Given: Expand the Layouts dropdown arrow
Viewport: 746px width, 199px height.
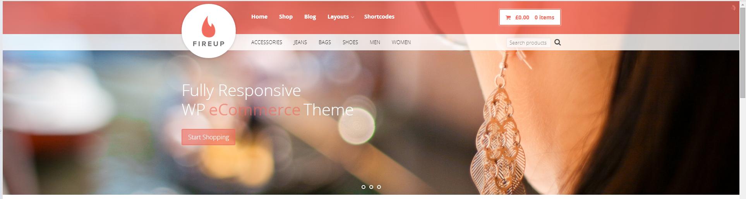Looking at the screenshot, I should [352, 17].
